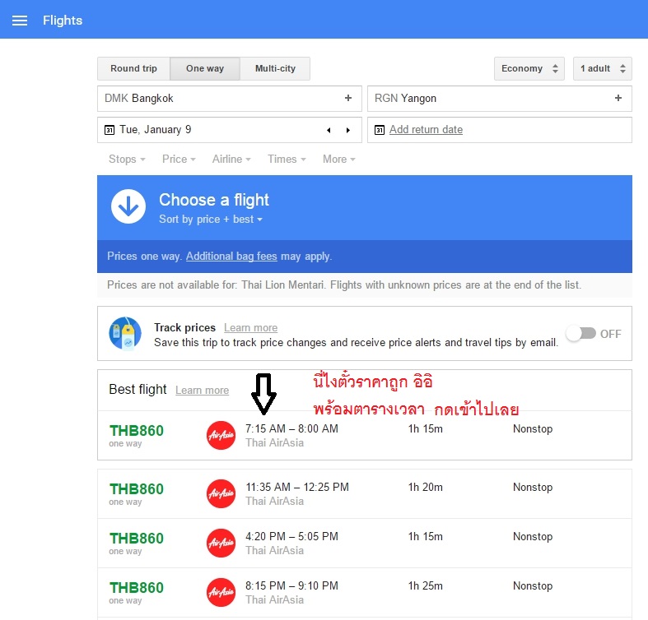This screenshot has width=648, height=620.
Task: Open the Sort by price + best dropdown
Action: 211,220
